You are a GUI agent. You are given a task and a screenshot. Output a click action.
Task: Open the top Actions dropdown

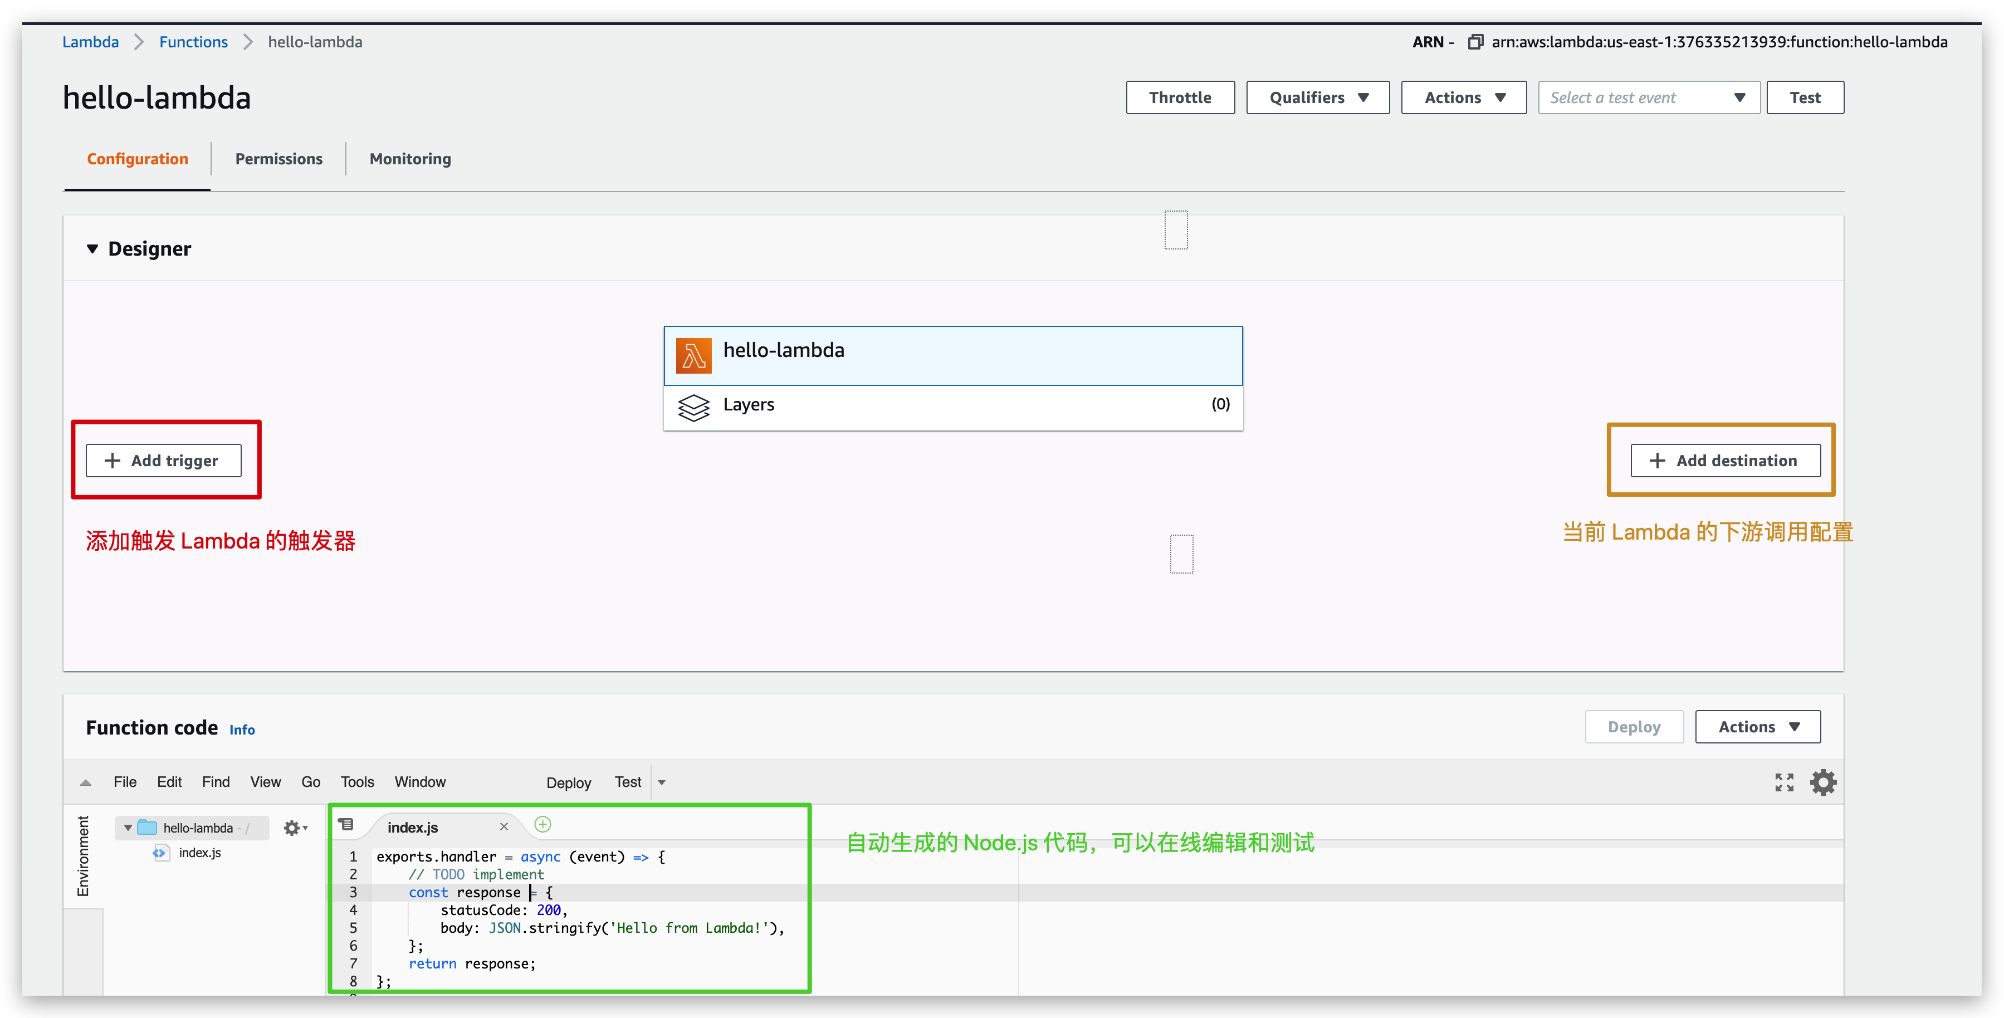(x=1463, y=97)
